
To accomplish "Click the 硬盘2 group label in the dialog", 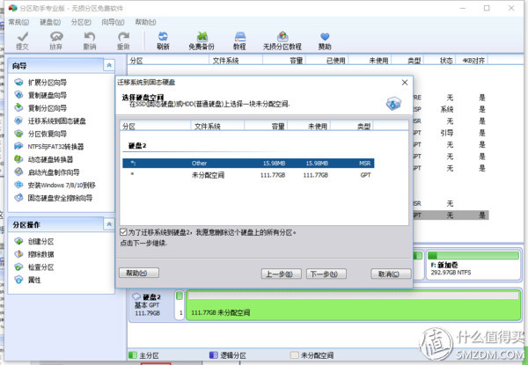I will click(137, 146).
